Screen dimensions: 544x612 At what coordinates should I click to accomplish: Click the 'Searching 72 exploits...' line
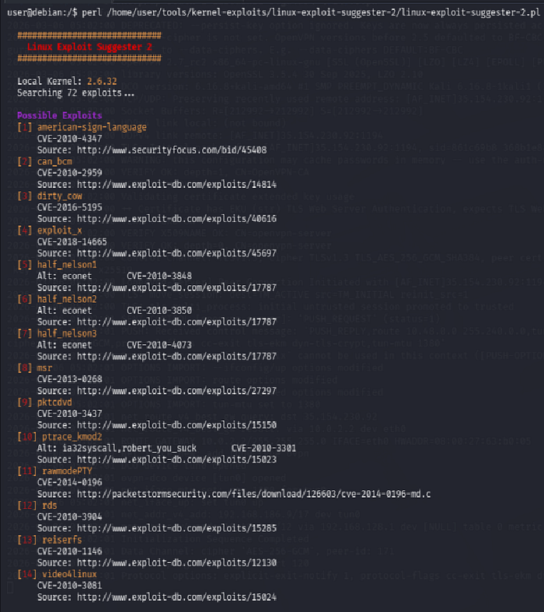click(75, 93)
